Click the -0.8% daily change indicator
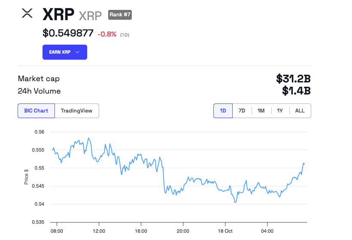352x240 pixels. click(107, 34)
